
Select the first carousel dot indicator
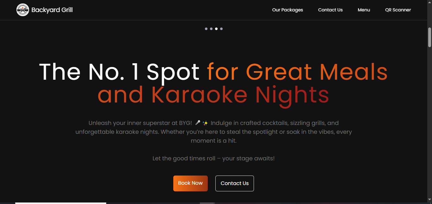206,29
